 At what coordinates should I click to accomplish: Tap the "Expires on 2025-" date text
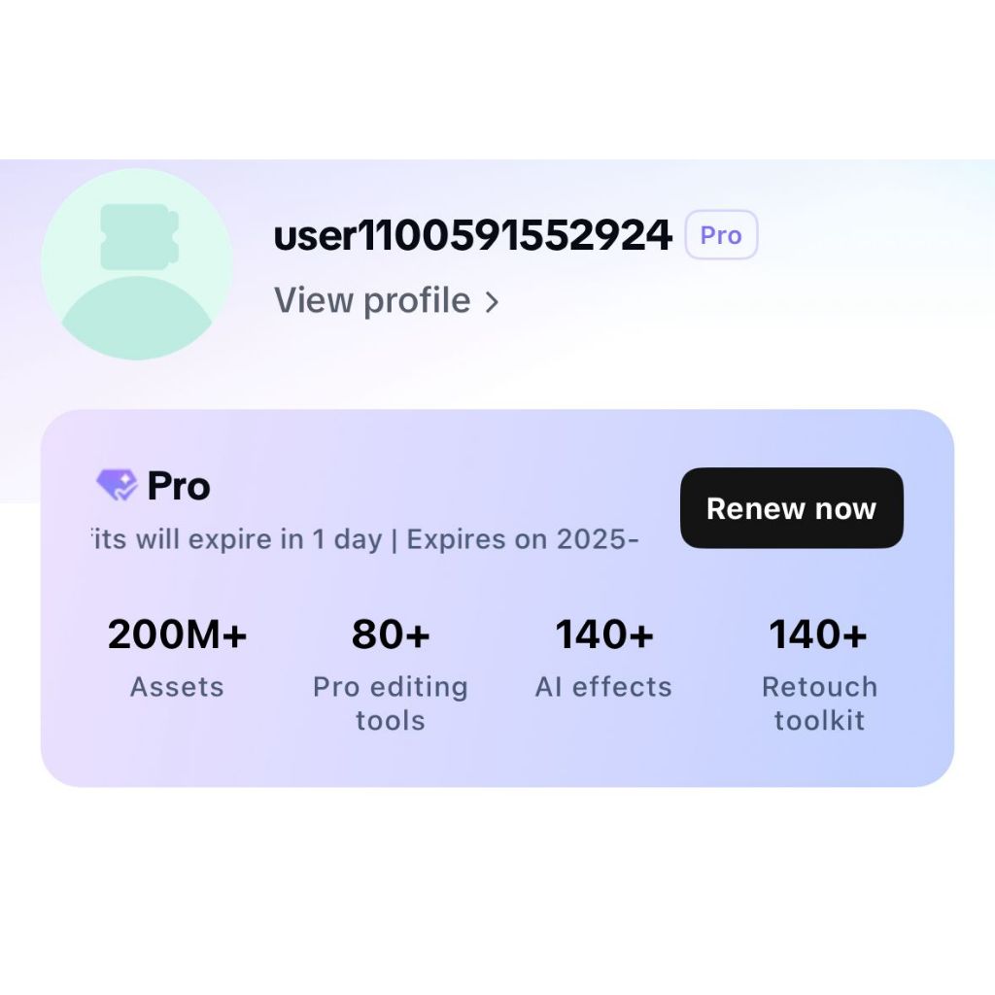coord(522,539)
